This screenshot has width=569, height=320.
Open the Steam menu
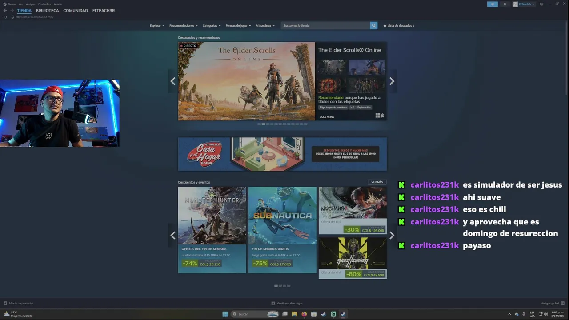pos(12,4)
